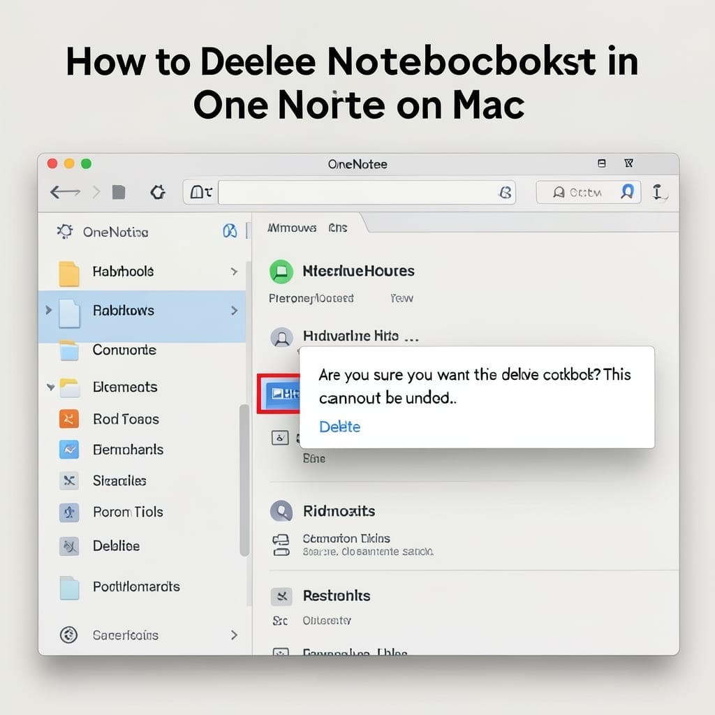Open the Restiohlts section heading
The image size is (715, 715).
(x=337, y=596)
